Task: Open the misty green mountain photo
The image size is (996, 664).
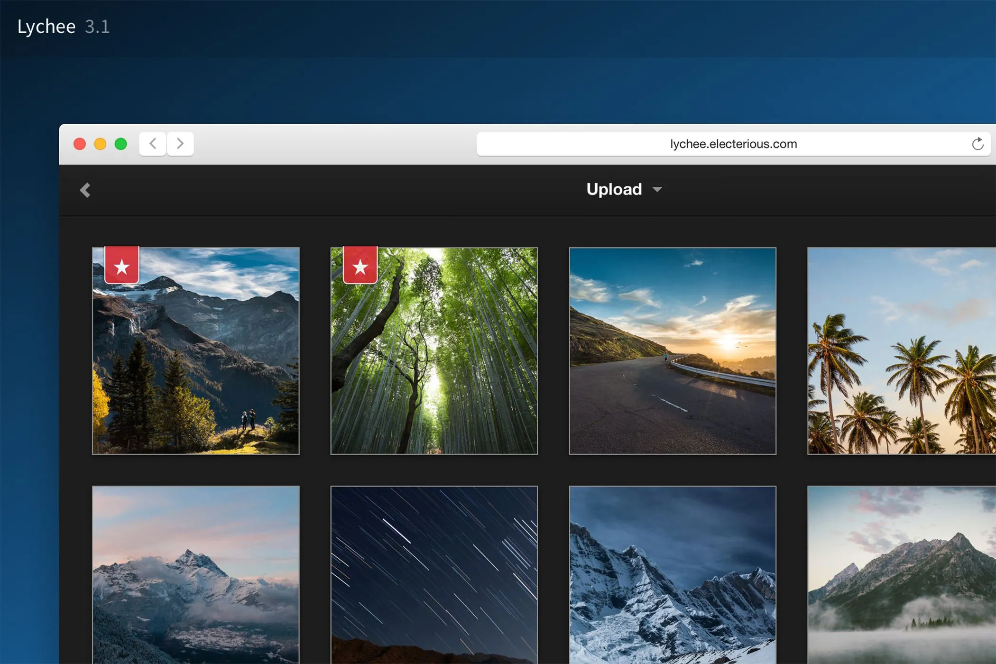Action: 902,575
